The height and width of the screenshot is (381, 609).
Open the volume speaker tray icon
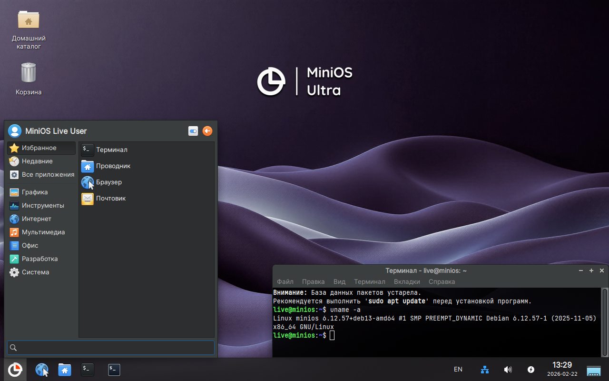pos(508,370)
